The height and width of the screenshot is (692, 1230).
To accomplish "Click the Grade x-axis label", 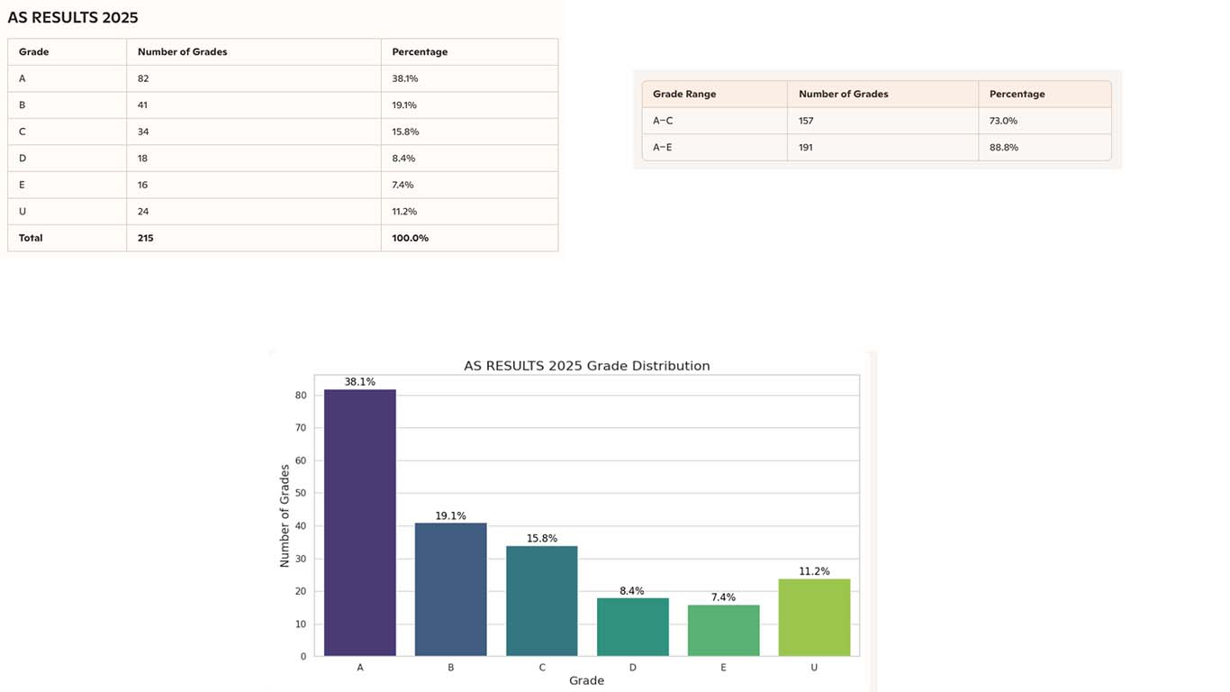I will coord(586,681).
